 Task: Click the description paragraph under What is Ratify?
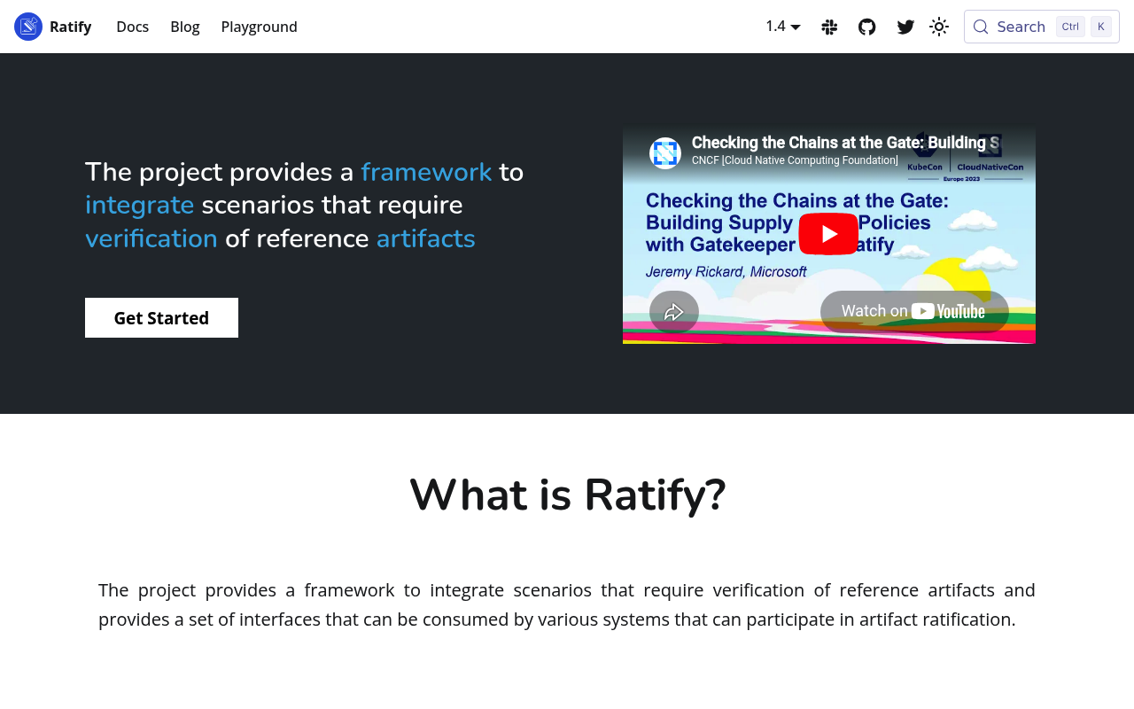567,604
